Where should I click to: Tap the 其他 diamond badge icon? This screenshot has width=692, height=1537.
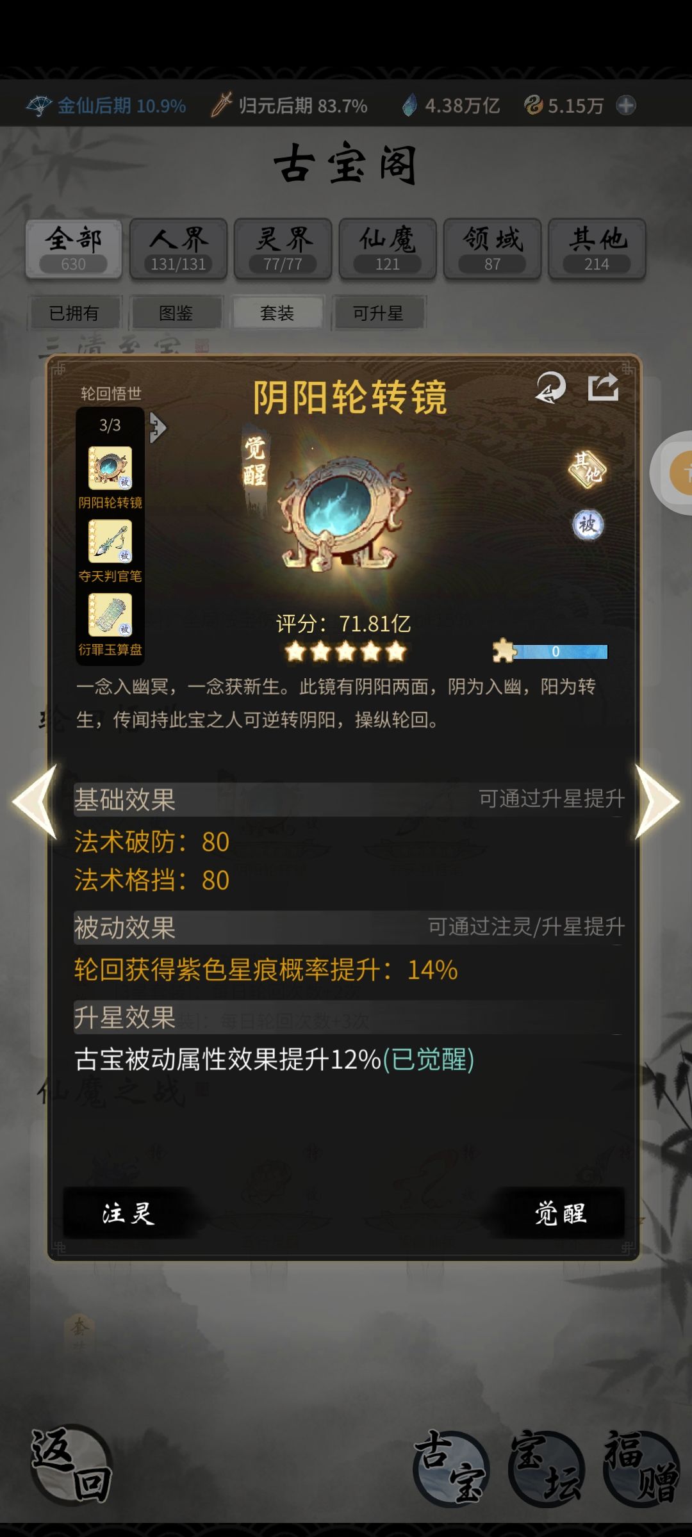click(587, 469)
